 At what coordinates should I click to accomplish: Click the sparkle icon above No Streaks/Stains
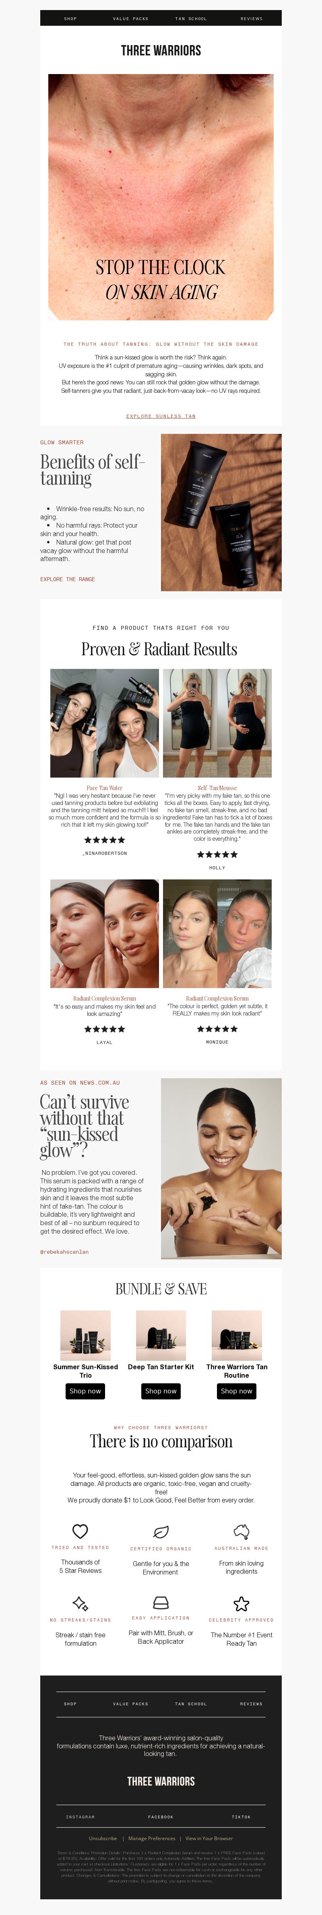point(80,1602)
